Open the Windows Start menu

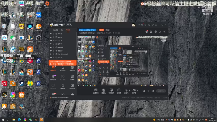point(3,120)
